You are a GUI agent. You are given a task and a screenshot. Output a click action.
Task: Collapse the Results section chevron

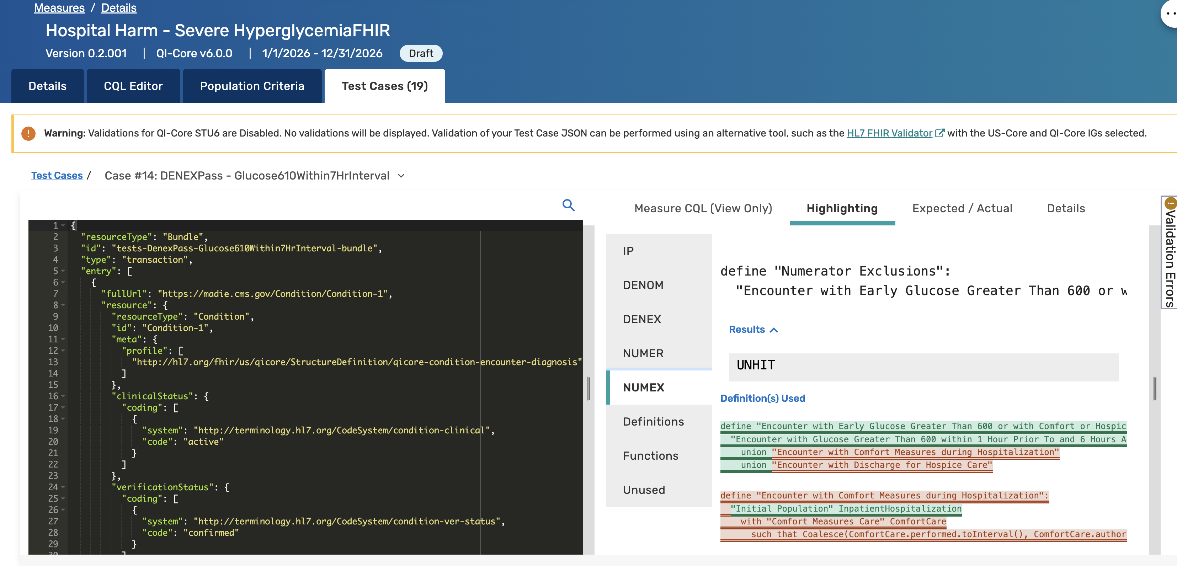tap(773, 330)
